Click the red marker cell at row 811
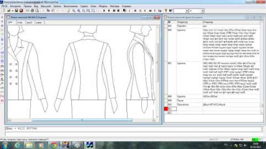 pyautogui.click(x=166, y=109)
